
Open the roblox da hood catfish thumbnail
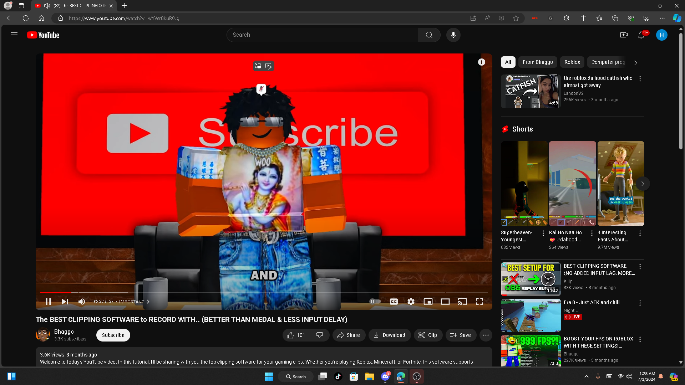pyautogui.click(x=531, y=91)
